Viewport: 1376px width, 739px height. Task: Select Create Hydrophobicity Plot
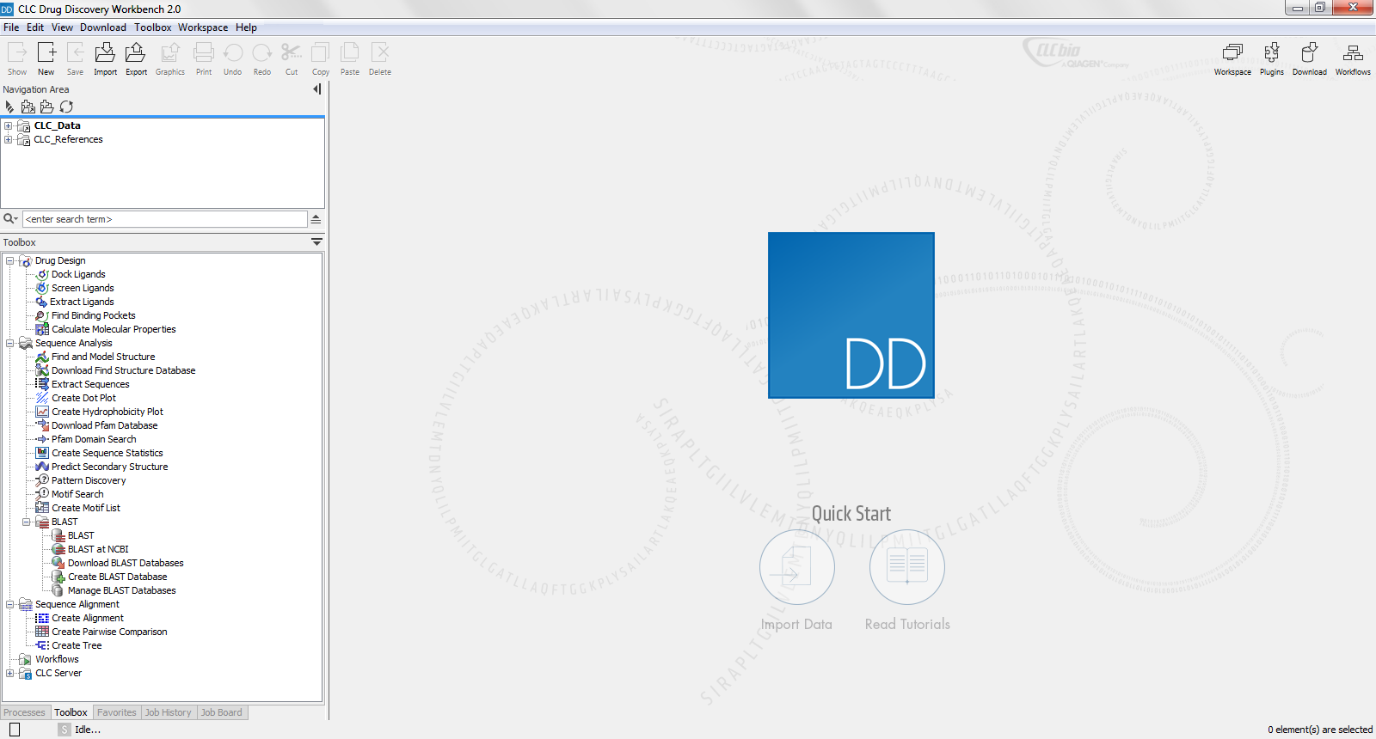pyautogui.click(x=107, y=412)
